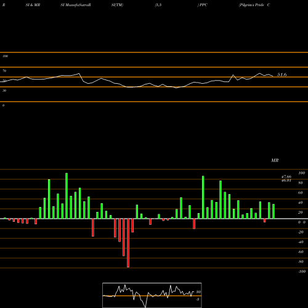Viewport: 308px width, 308px height.
Task: Select the 0 label on RSI axis
Action: pyautogui.click(x=3, y=105)
